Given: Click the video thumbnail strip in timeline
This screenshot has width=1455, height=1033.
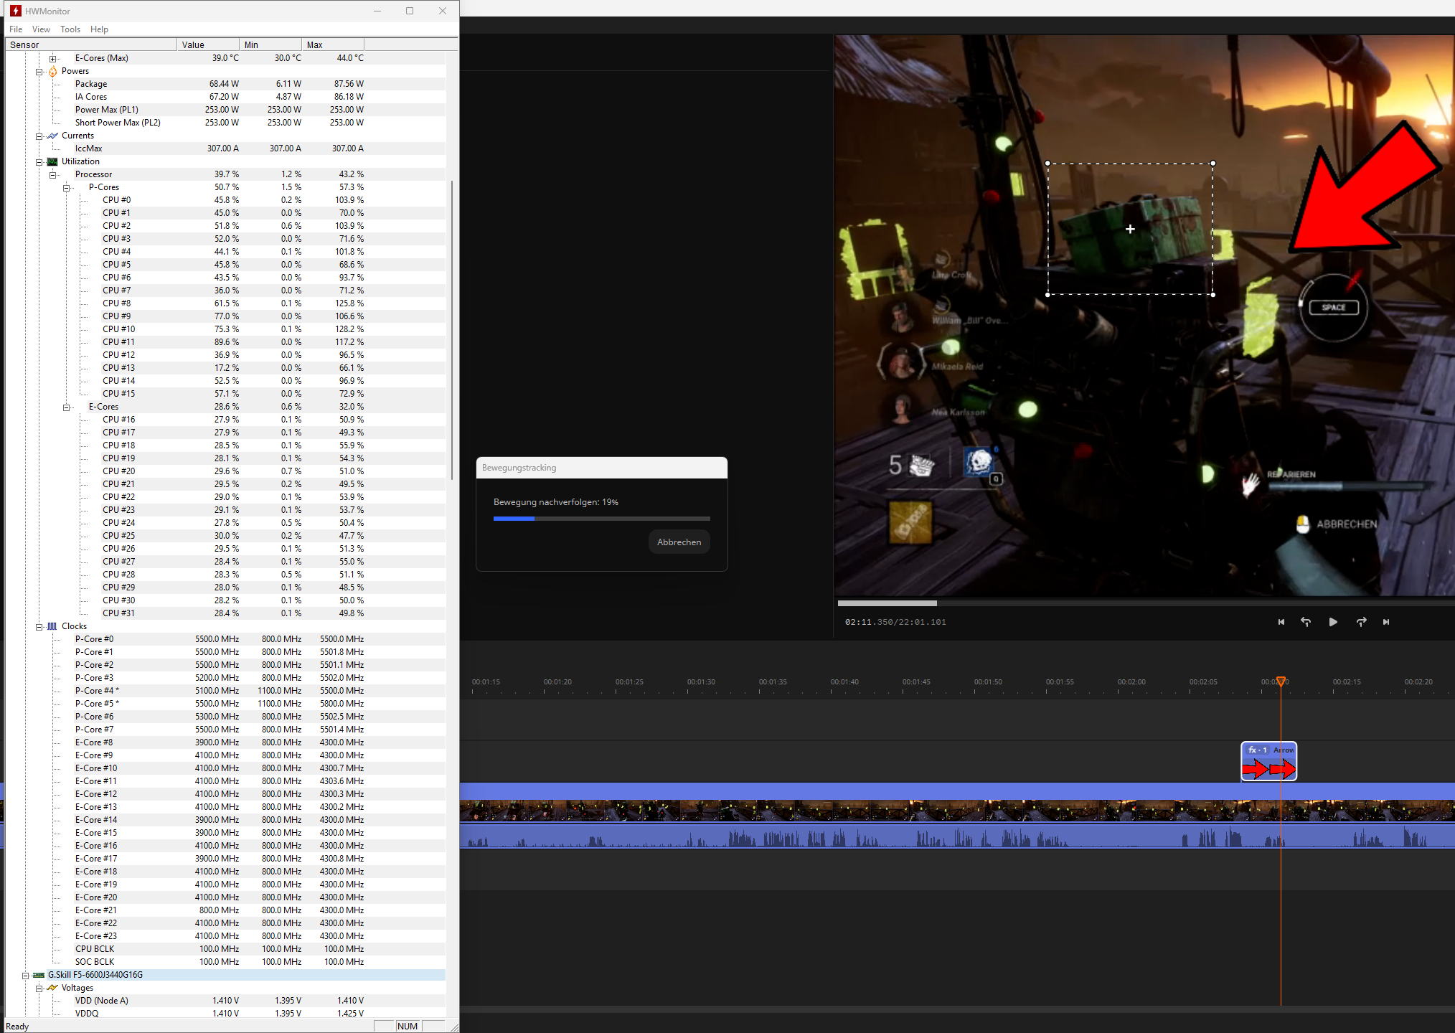Looking at the screenshot, I should pyautogui.click(x=957, y=811).
